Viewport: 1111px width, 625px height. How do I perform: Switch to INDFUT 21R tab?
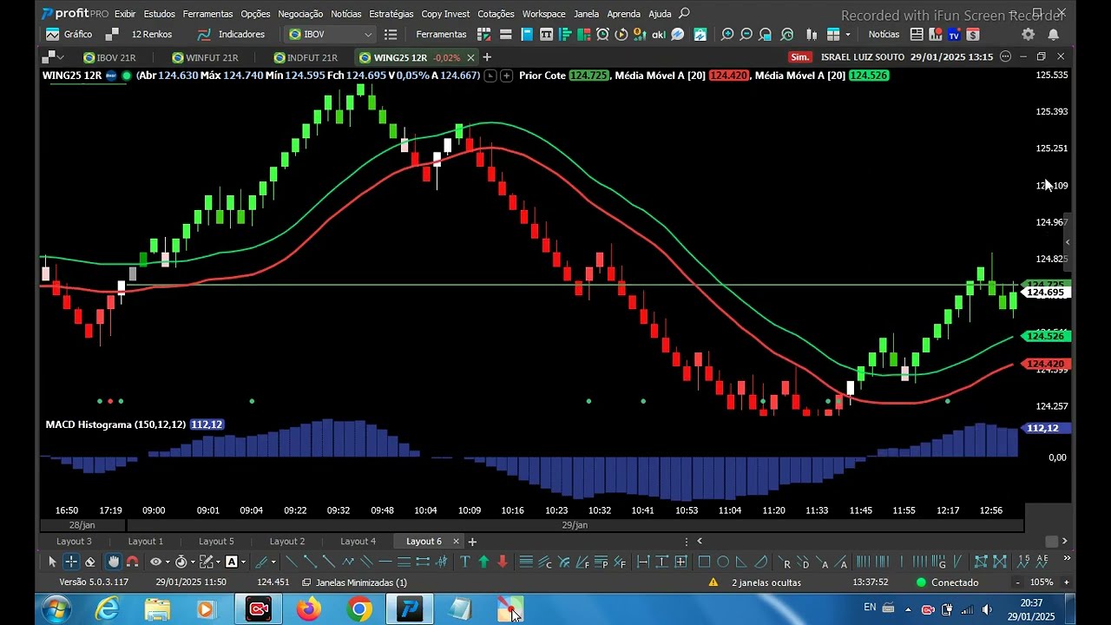coord(306,57)
